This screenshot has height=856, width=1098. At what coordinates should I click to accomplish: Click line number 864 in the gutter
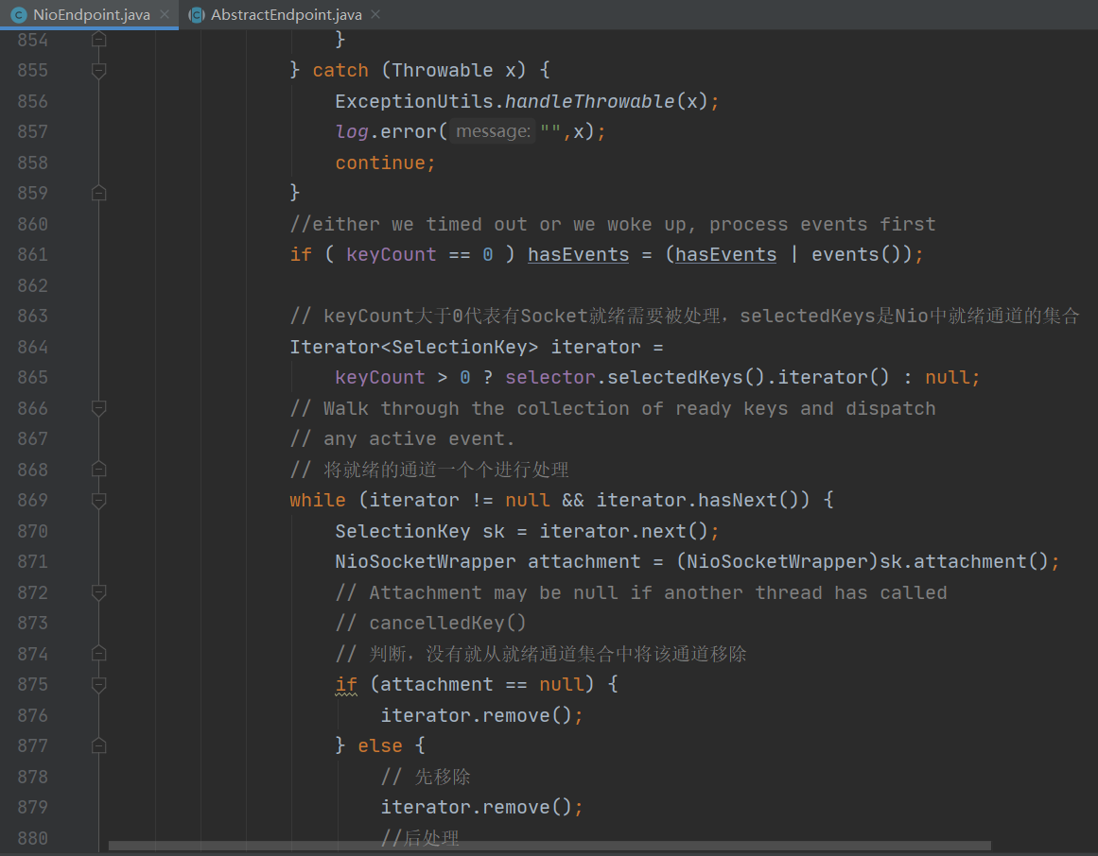coord(32,347)
